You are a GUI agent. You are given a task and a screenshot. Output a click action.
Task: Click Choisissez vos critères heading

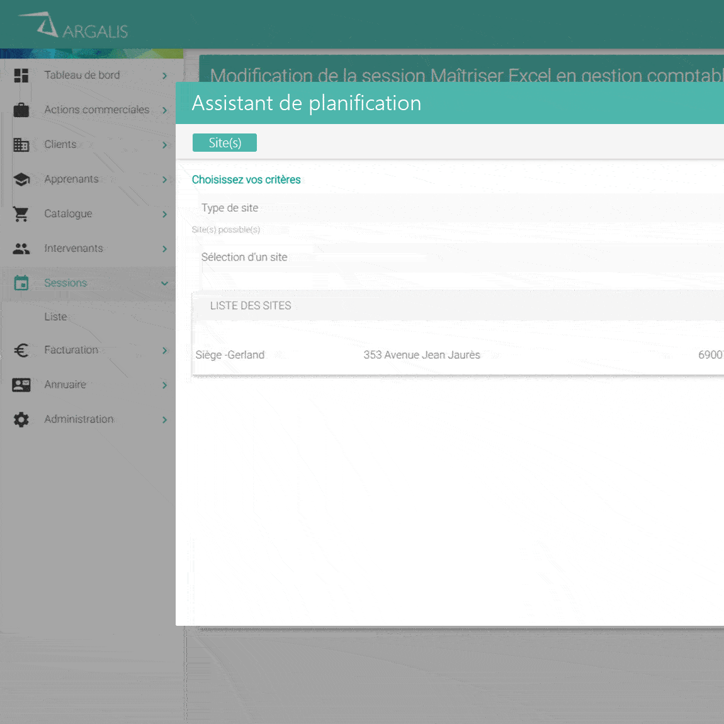pyautogui.click(x=246, y=179)
